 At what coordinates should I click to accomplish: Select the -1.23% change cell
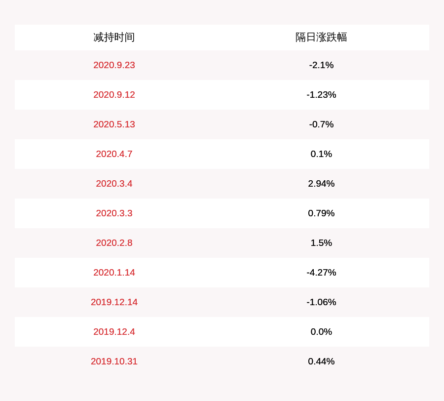[321, 94]
